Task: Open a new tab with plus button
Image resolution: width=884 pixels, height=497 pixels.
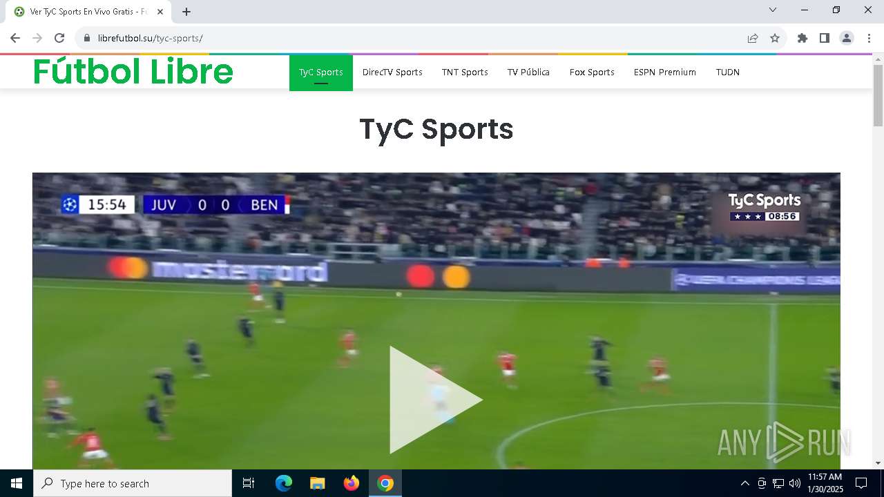Action: 186,12
